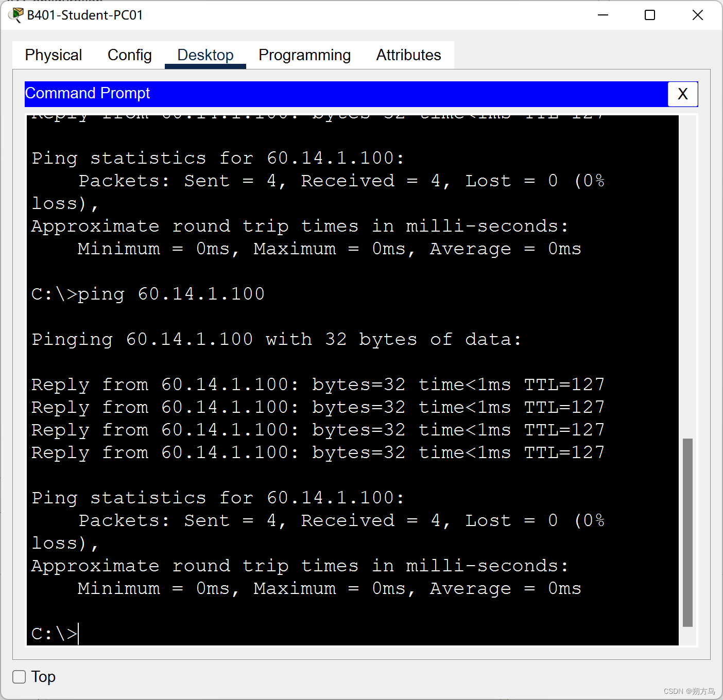
Task: Switch to the Config tab
Action: click(130, 55)
